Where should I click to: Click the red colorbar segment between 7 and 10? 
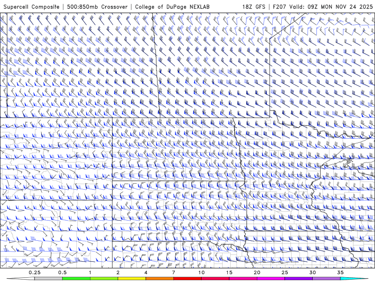187,279
